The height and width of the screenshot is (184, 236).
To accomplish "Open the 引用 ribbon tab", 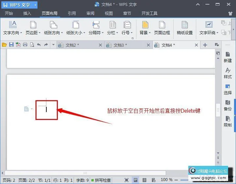I will pos(72,13).
